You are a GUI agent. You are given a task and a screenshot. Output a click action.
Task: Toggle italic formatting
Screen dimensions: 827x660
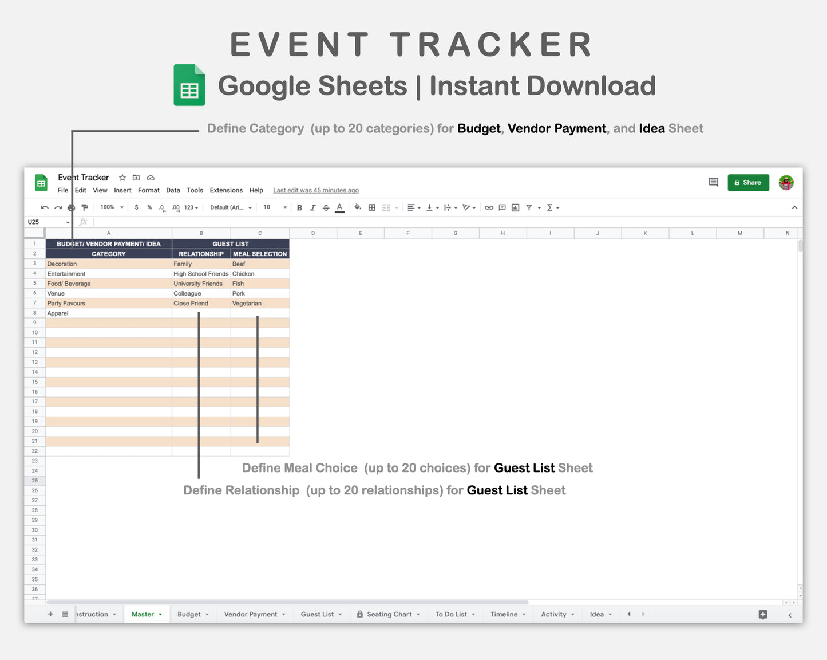312,207
